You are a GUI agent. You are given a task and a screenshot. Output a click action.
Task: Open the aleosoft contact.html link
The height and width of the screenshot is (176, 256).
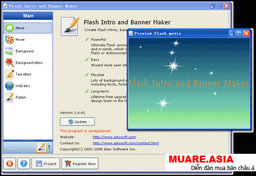[126, 143]
